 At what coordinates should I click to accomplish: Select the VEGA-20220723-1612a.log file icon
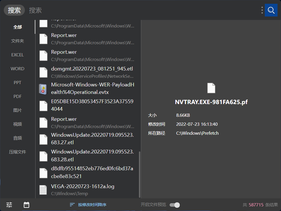click(43, 190)
